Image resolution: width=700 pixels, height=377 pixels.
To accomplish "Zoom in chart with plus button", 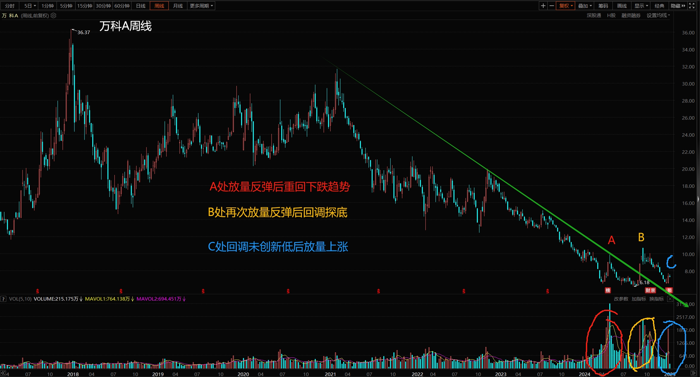I will pos(543,6).
